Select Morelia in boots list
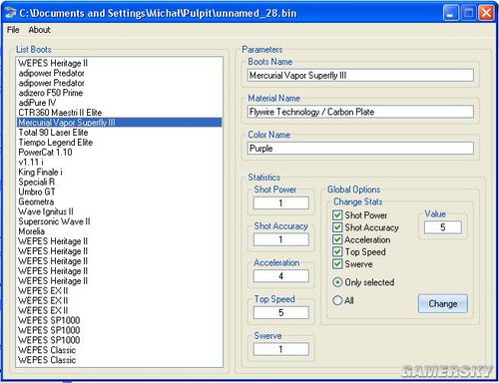The image size is (499, 383). [119, 231]
